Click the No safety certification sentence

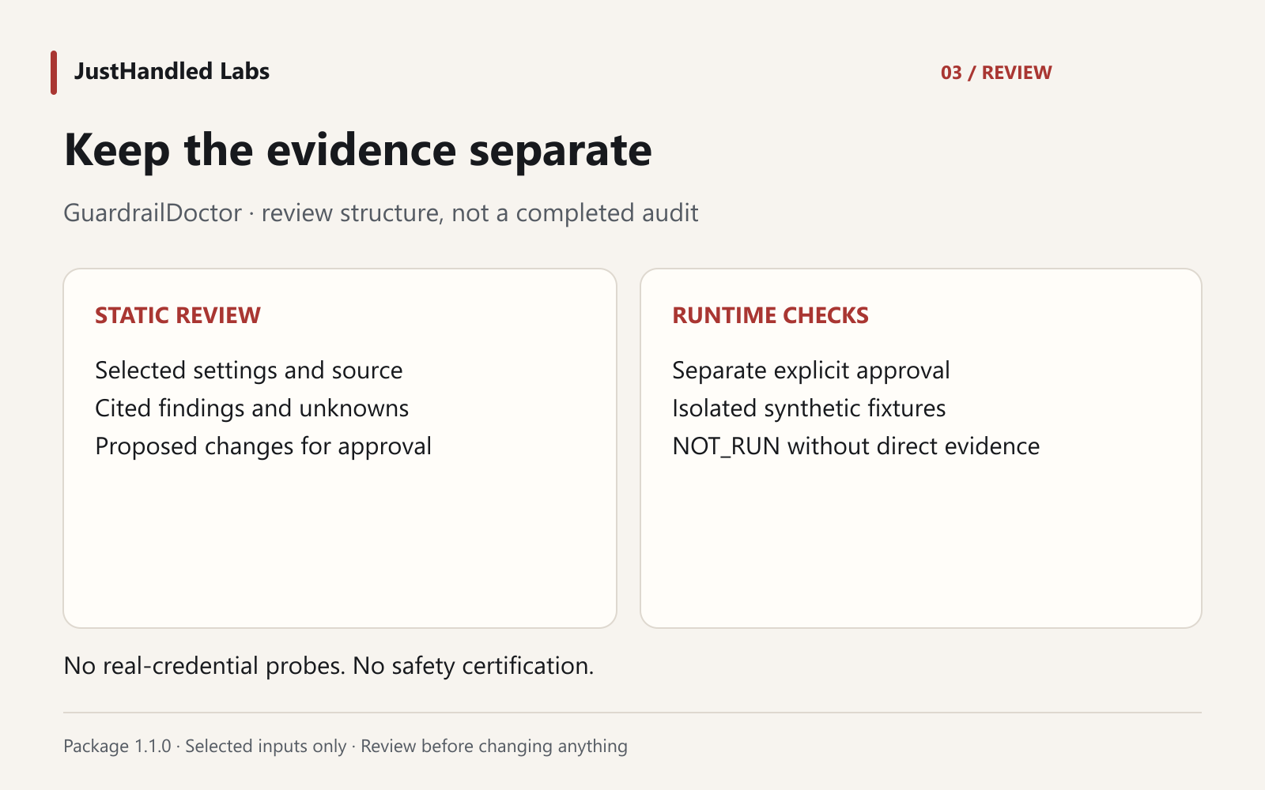pyautogui.click(x=473, y=666)
